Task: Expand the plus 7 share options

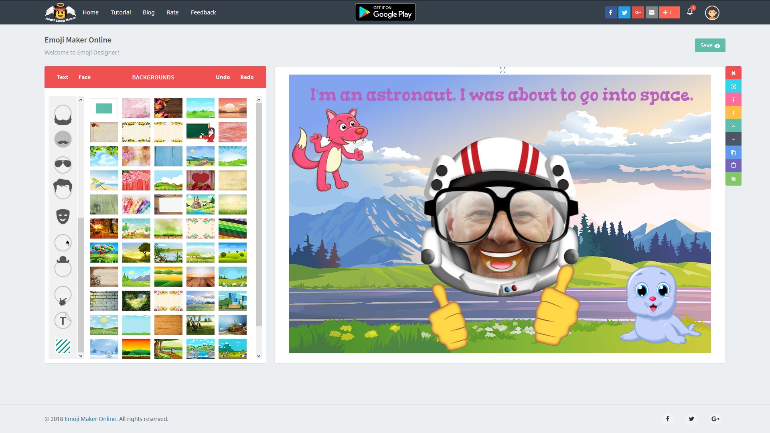Action: [x=669, y=12]
